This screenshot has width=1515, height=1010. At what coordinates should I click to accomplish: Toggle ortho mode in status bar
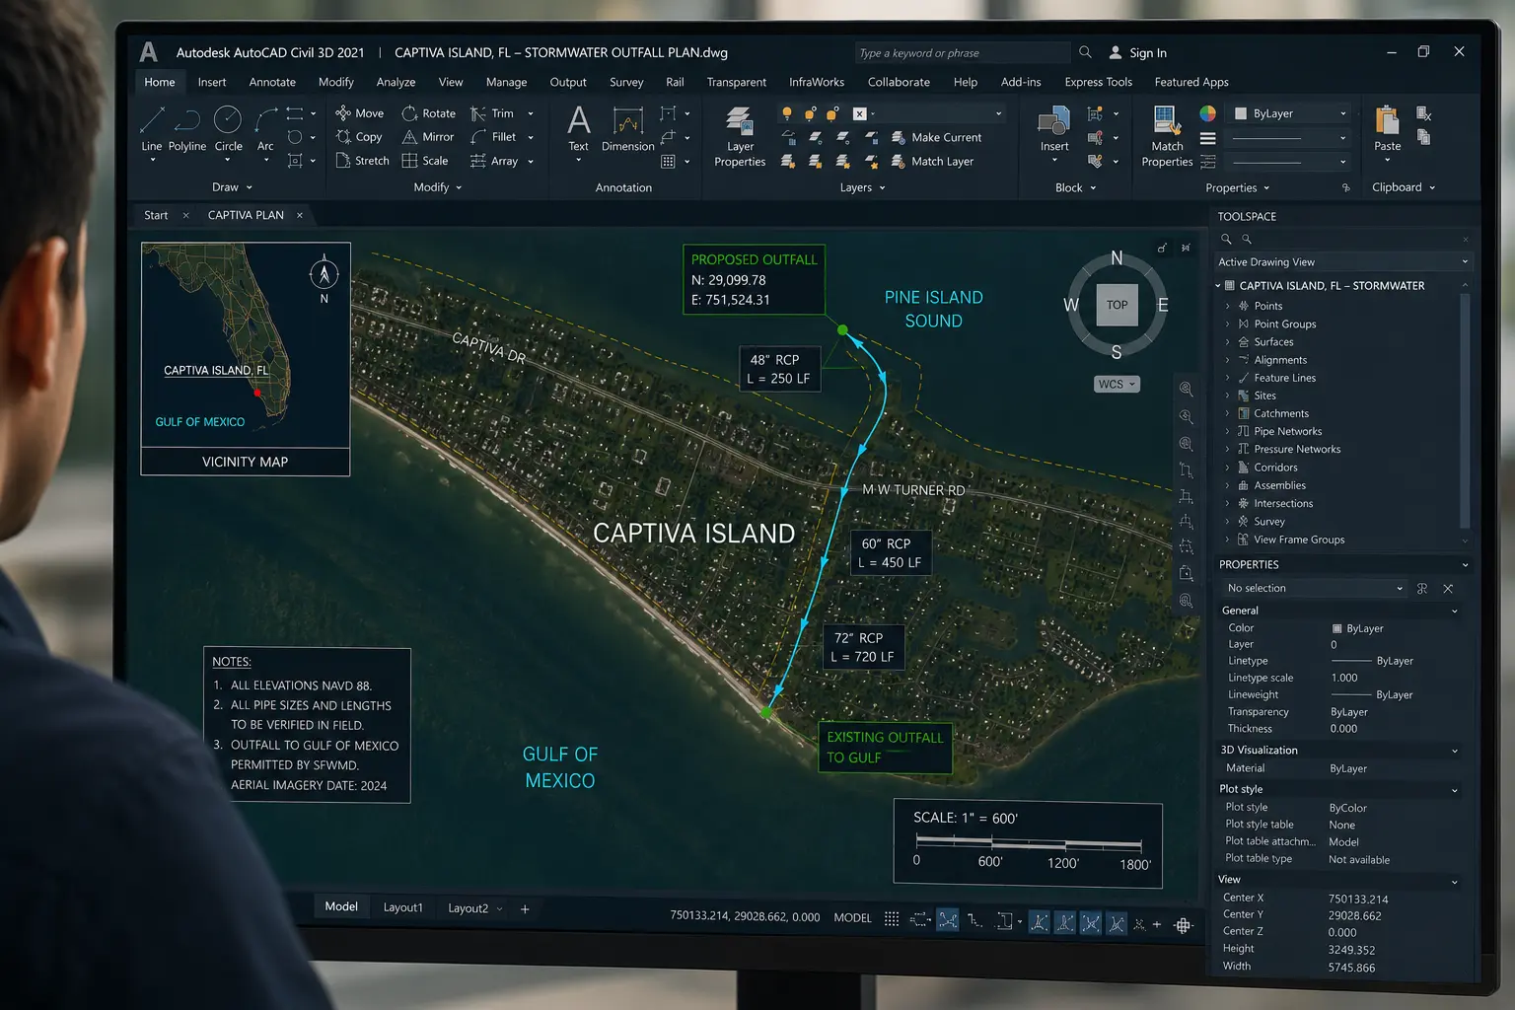pyautogui.click(x=974, y=919)
